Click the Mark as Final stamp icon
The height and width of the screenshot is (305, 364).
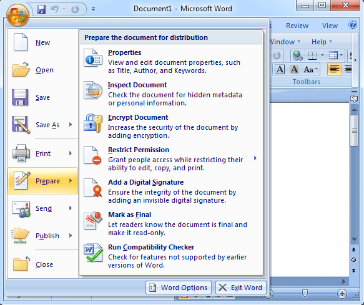coord(93,220)
